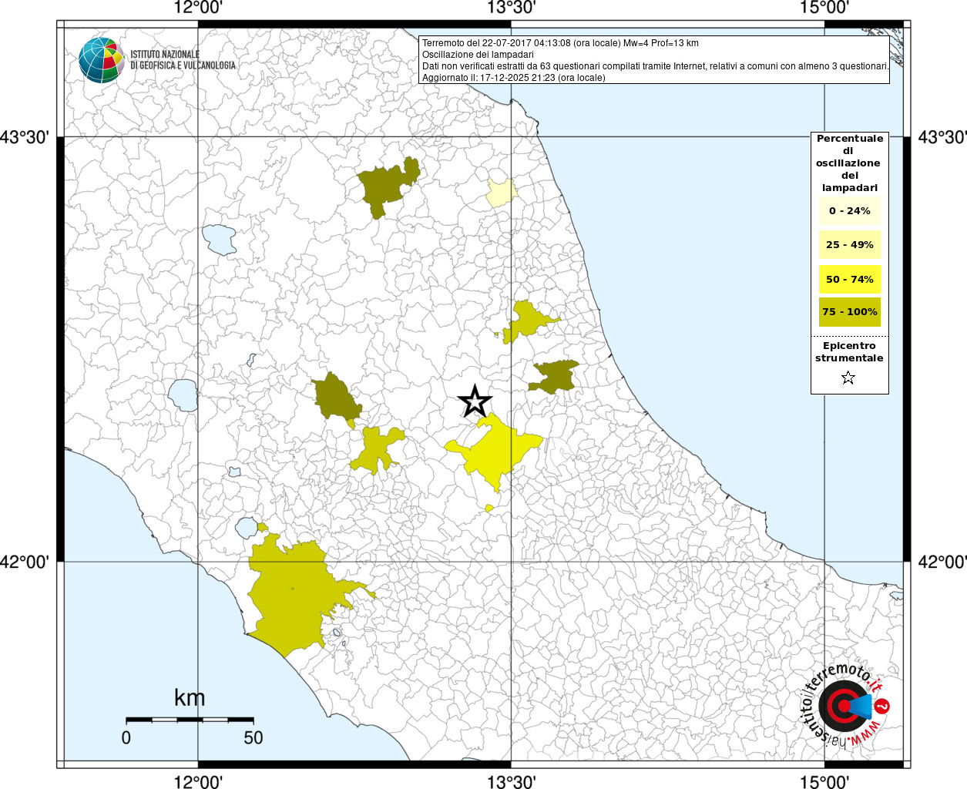Click the Terremoto del 22-07-2017 info box
This screenshot has height=789, width=967.
click(x=654, y=60)
